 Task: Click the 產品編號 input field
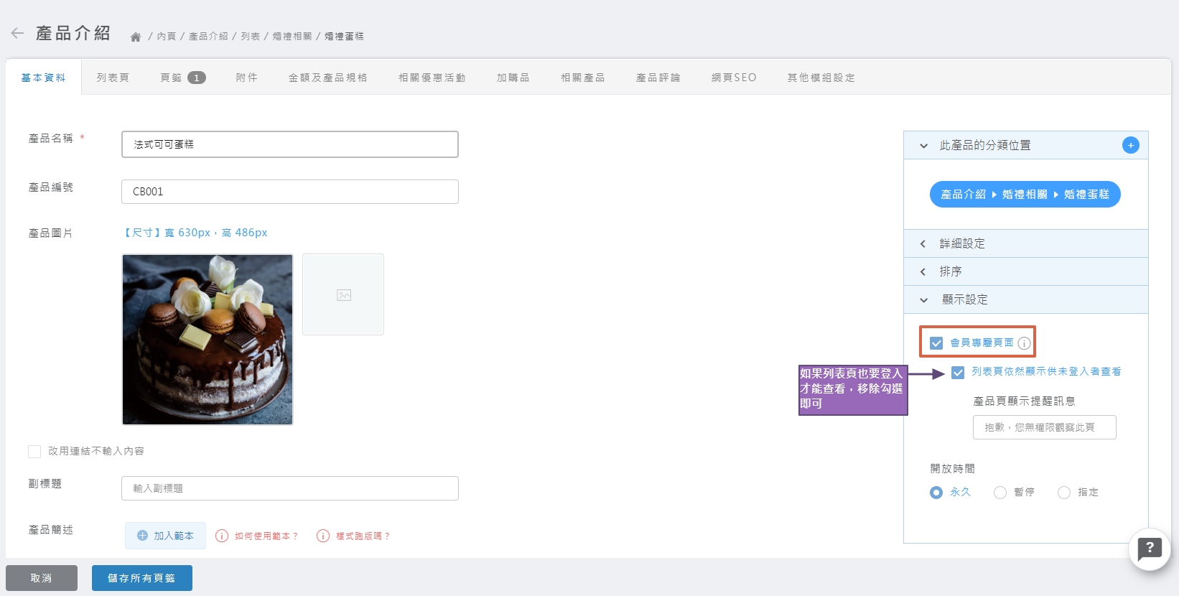pos(289,192)
